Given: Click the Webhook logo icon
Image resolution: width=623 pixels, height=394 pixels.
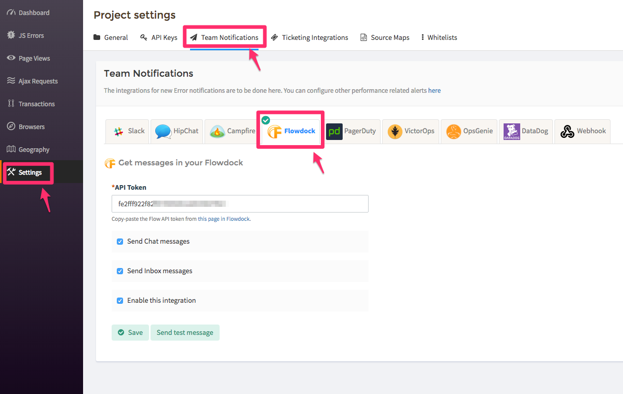Looking at the screenshot, I should point(567,132).
